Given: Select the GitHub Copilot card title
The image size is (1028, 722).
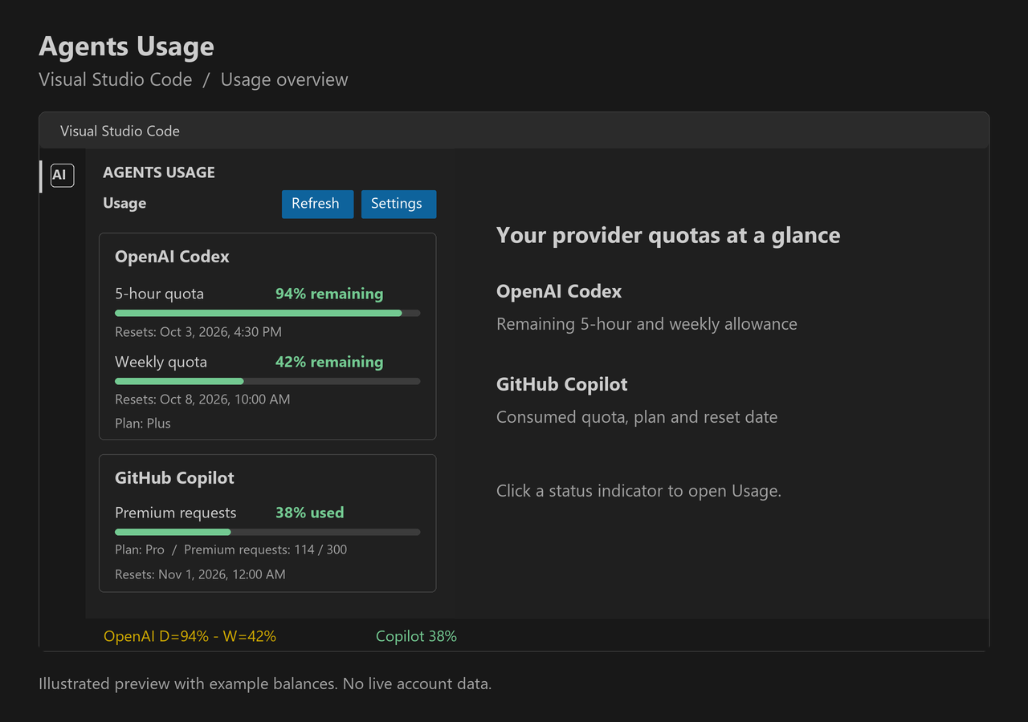Looking at the screenshot, I should [174, 478].
